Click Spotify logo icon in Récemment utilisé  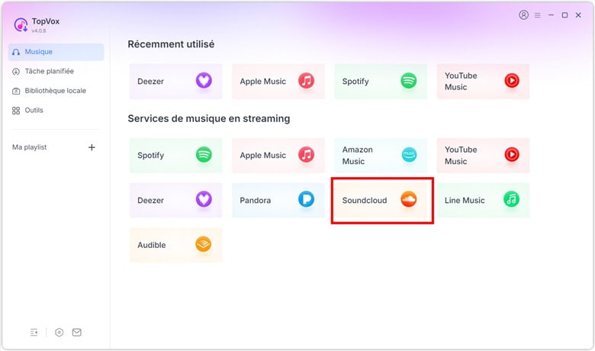coord(409,80)
